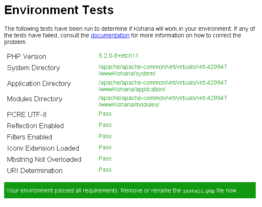Image resolution: width=262 pixels, height=207 pixels.
Task: Click the Modules Directory label
Action: [x=35, y=99]
